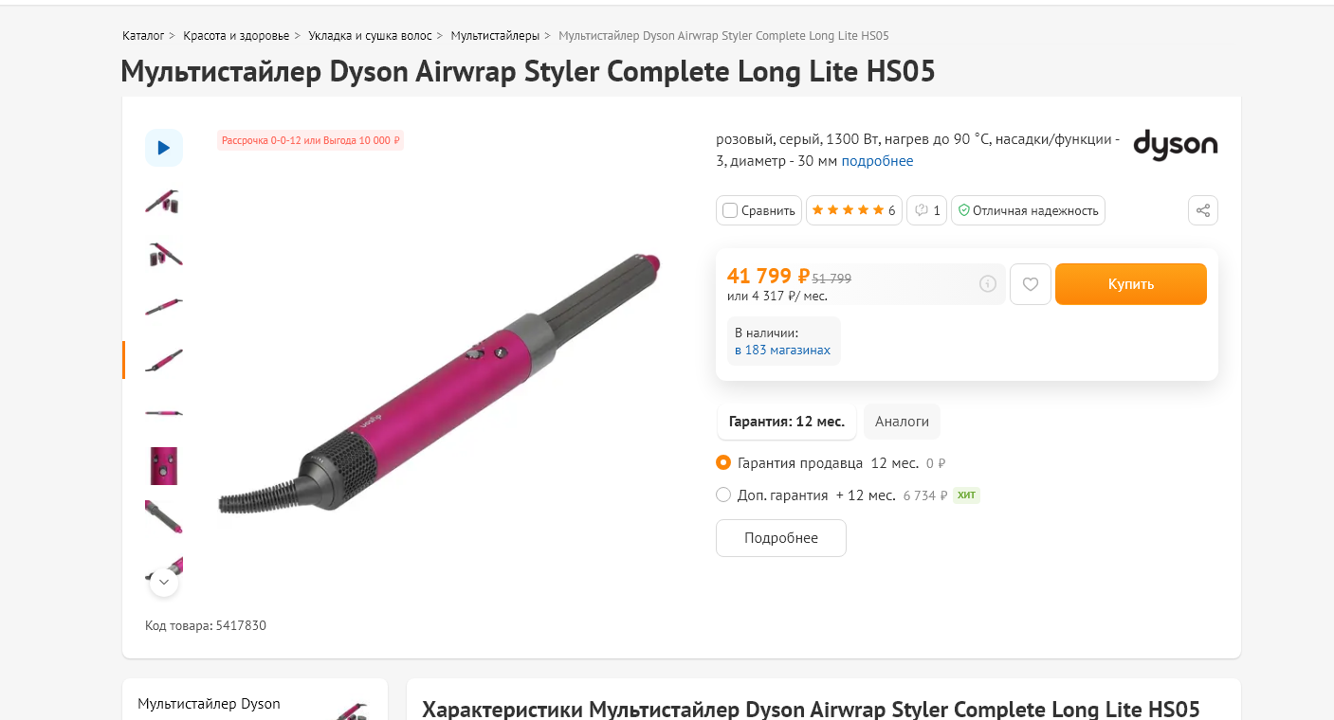
Task: Check the 'Отличная надежность' shield badge
Action: pyautogui.click(x=1028, y=210)
